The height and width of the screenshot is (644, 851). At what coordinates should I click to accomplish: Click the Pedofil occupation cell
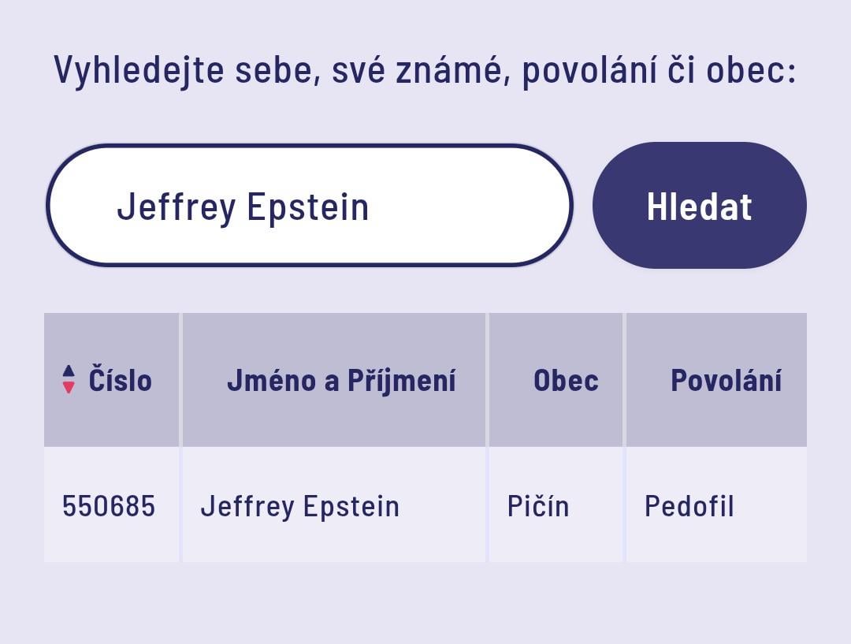pos(689,506)
